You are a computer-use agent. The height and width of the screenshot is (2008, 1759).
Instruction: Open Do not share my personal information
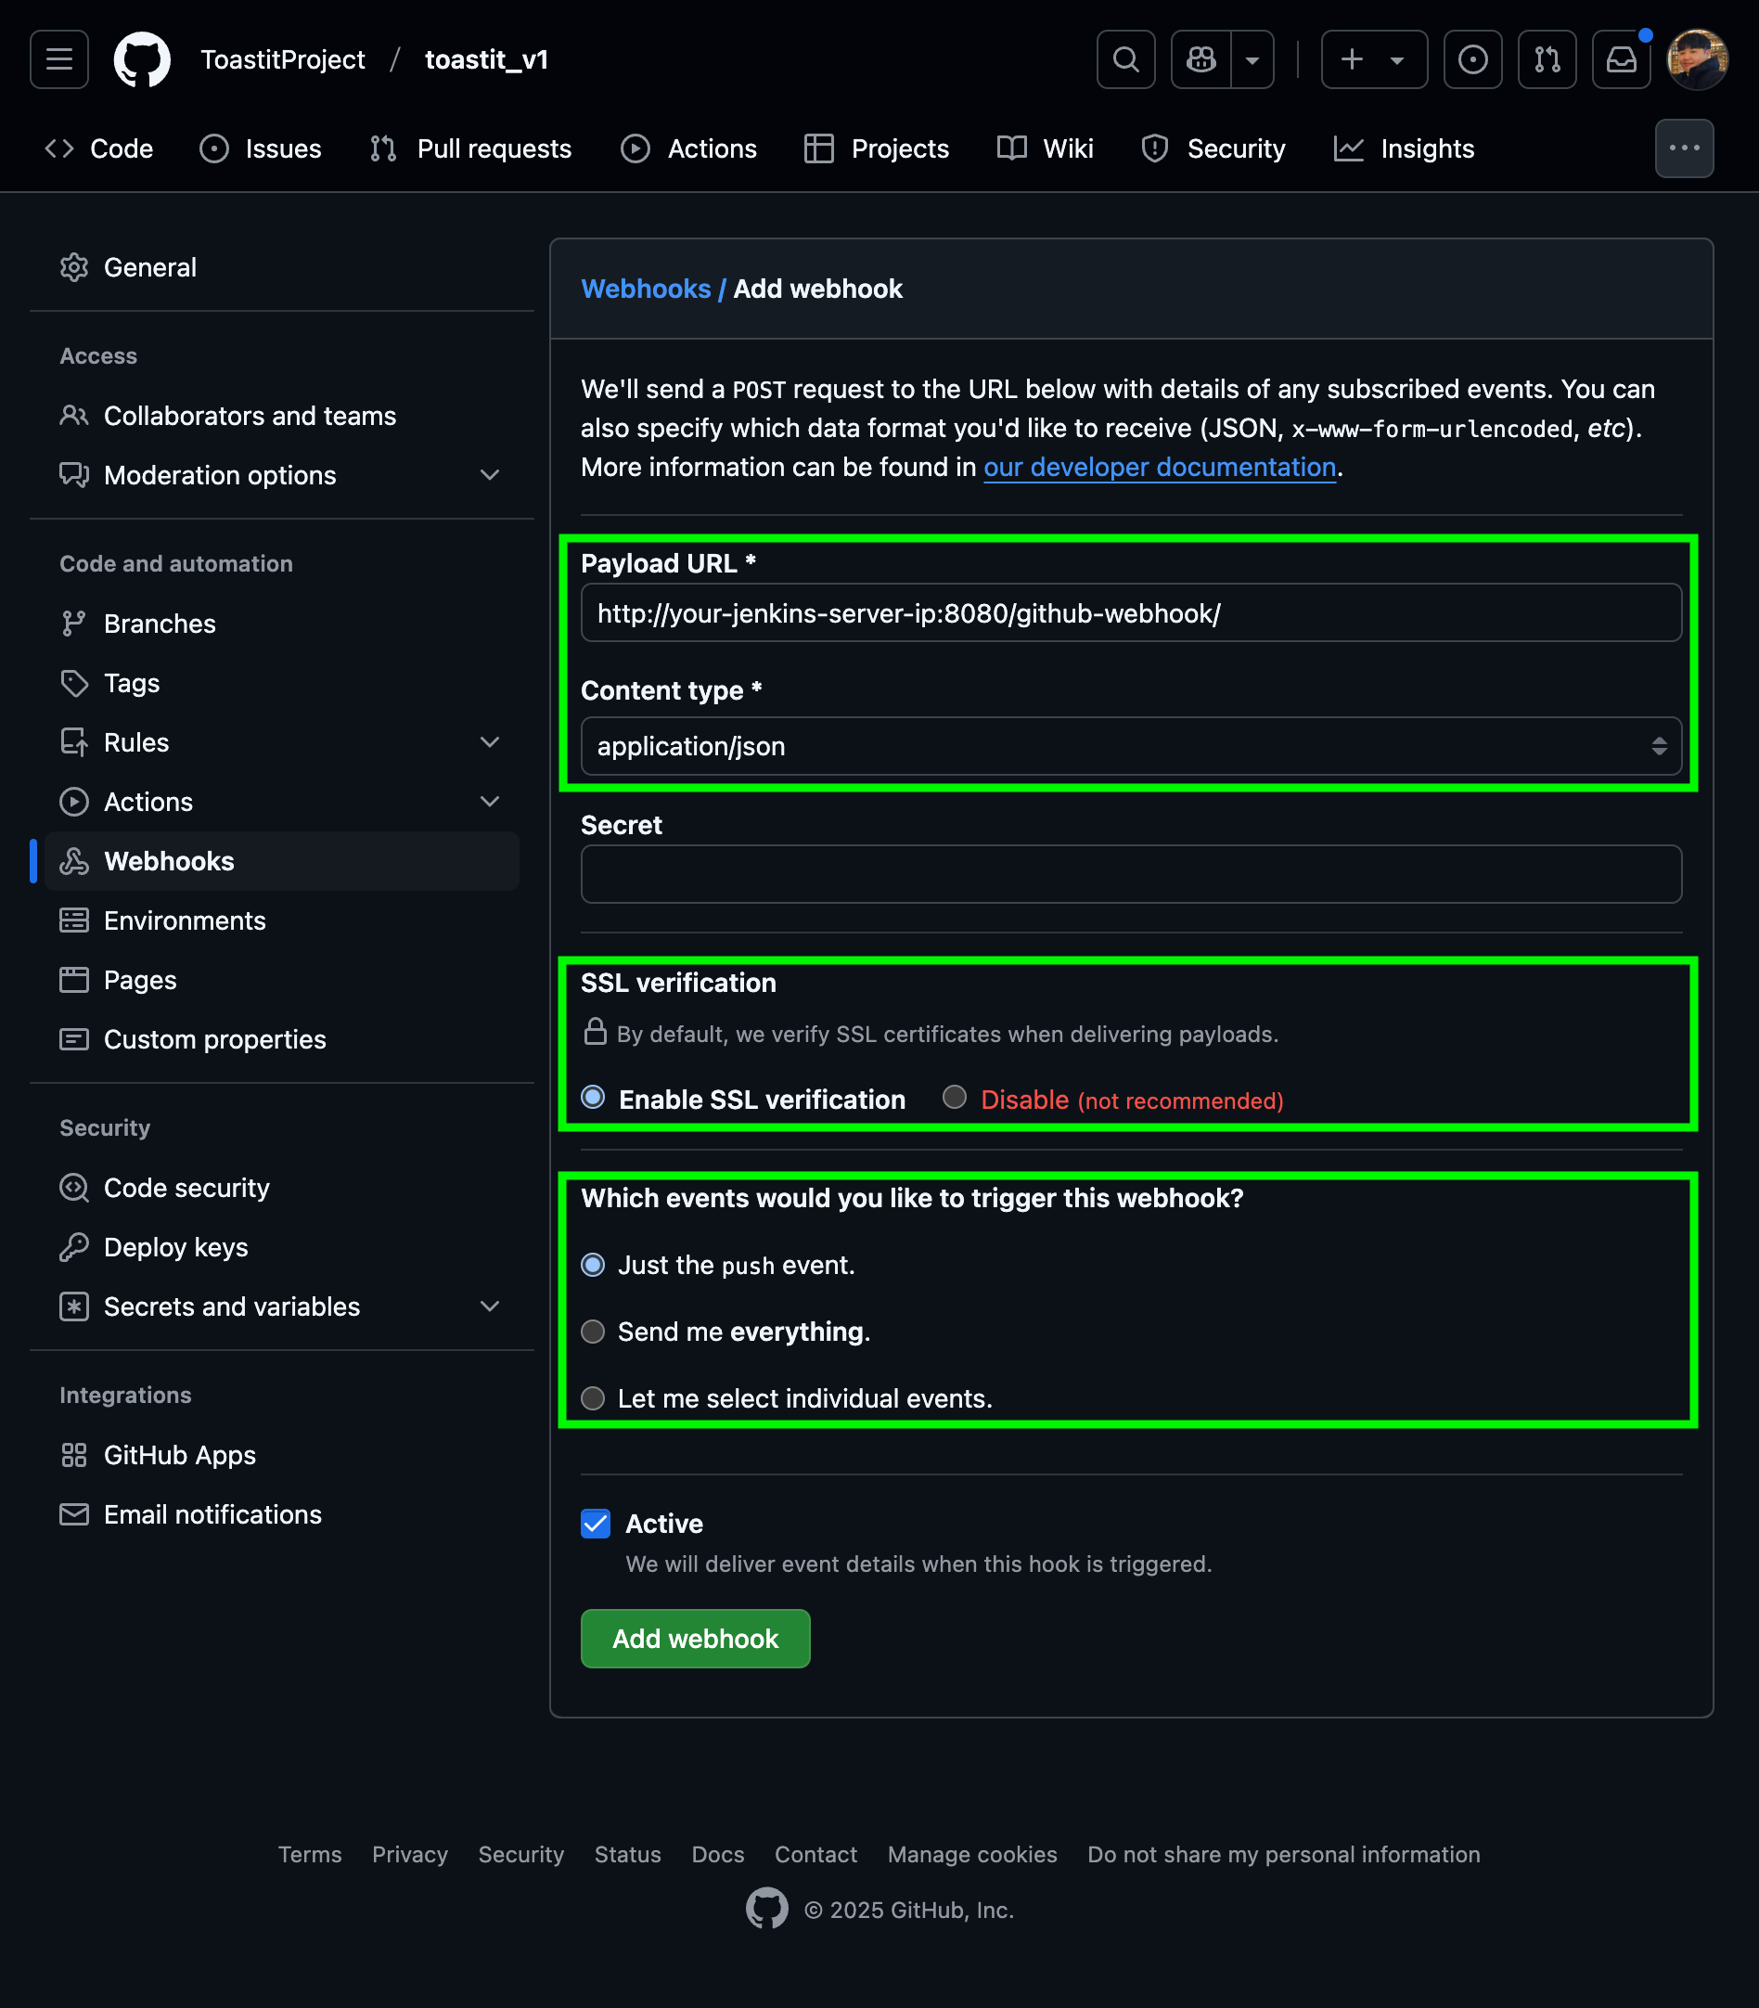[x=1283, y=1855]
